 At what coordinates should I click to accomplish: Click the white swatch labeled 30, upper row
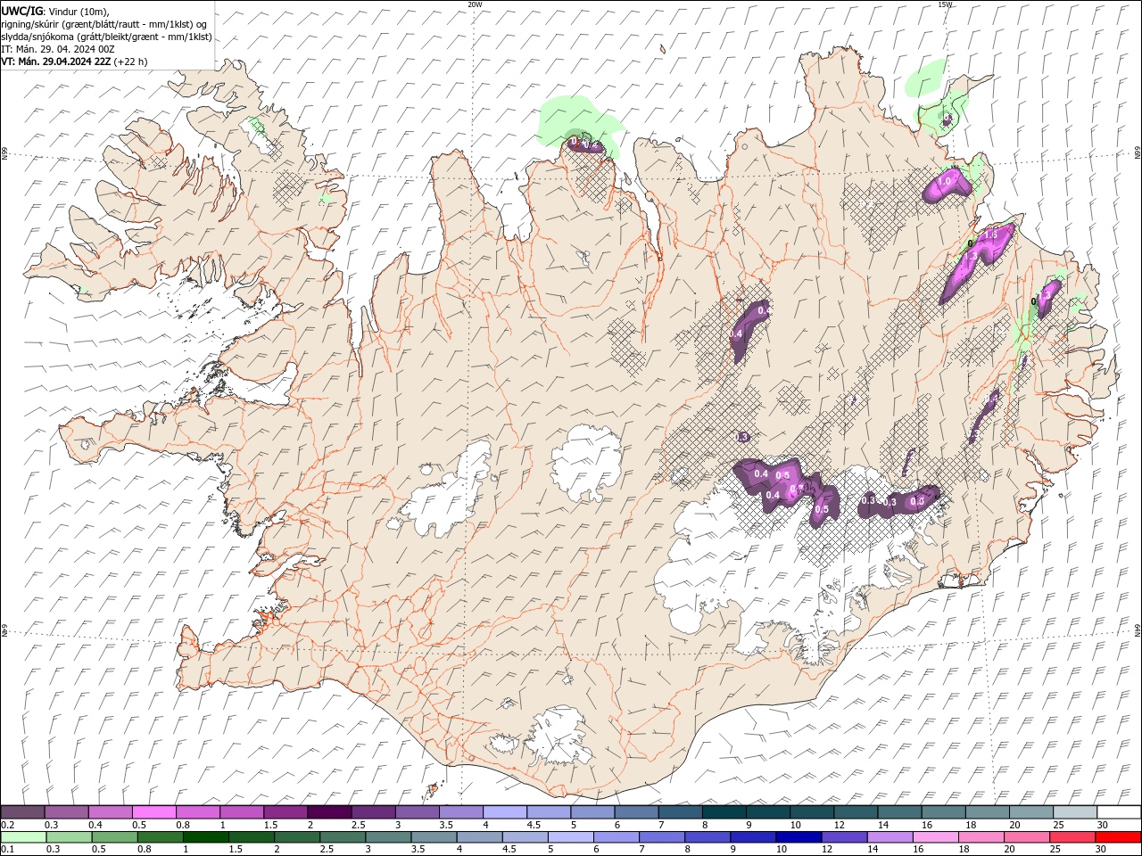(1119, 812)
